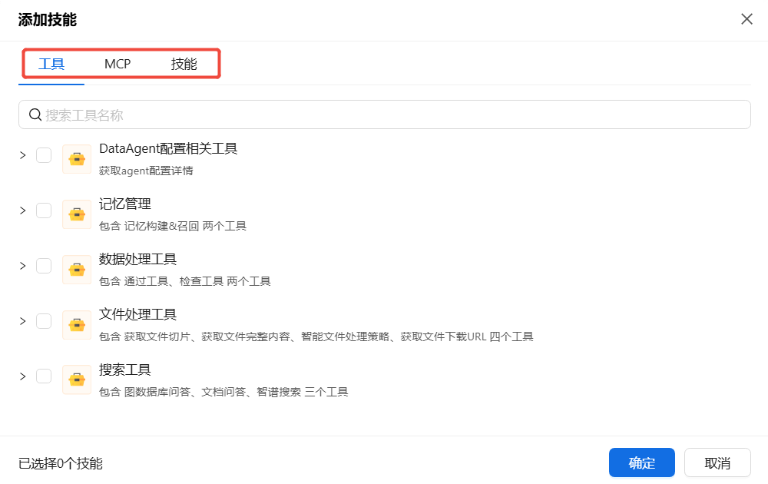The height and width of the screenshot is (484, 768).
Task: Click the DataAgent配置相关工具 title
Action: click(x=168, y=148)
